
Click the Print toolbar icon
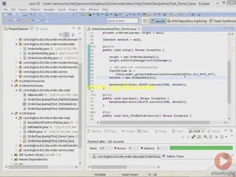point(25,14)
